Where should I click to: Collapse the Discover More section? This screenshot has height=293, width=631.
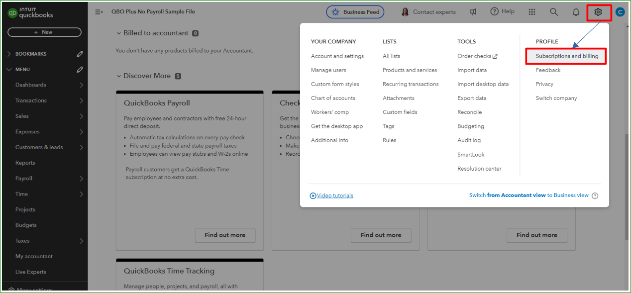click(x=118, y=76)
